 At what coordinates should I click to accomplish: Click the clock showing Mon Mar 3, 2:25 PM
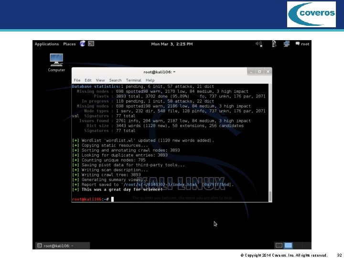tap(172, 44)
